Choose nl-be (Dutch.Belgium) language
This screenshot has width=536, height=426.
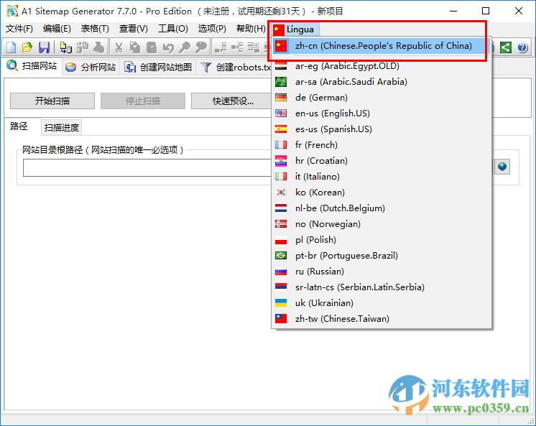(382, 208)
